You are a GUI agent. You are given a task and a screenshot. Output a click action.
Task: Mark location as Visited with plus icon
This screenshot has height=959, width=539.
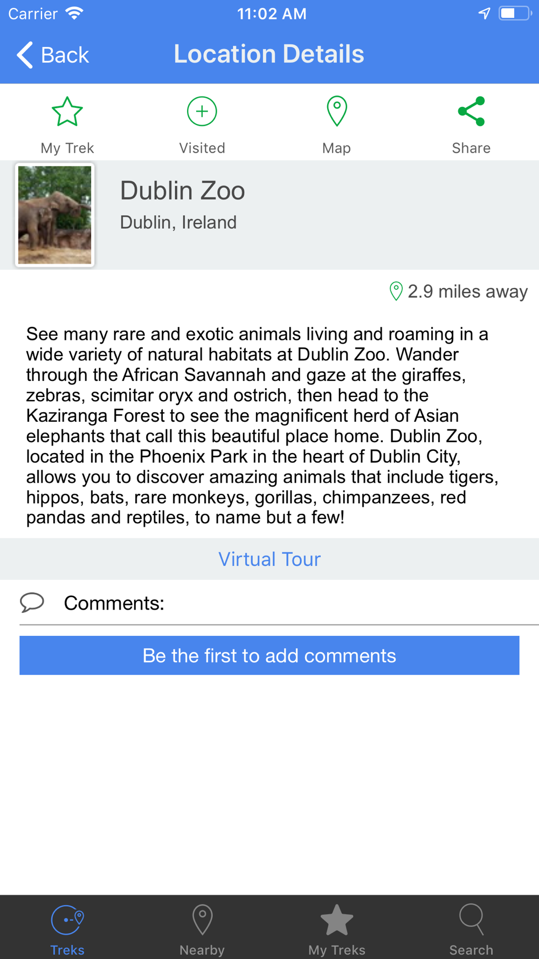(202, 112)
